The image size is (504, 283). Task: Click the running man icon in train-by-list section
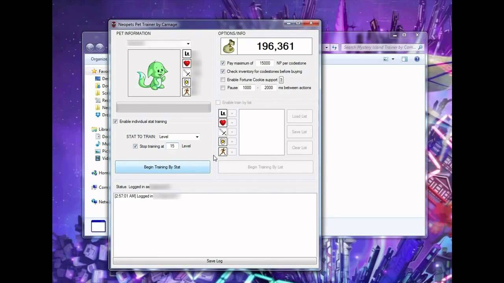[x=223, y=151]
